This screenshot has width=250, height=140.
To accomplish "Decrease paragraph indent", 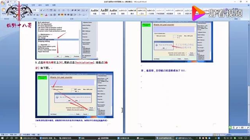I will tap(73, 10).
